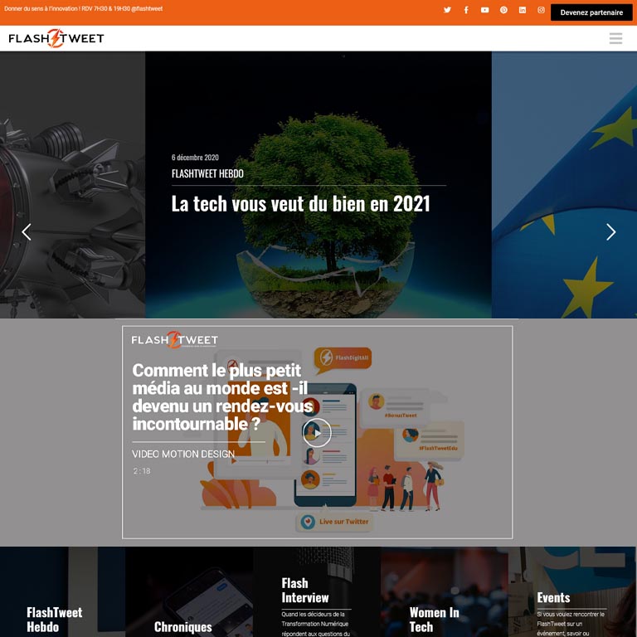Click the 2:18 video duration
Viewport: 637px width, 637px height.
(x=142, y=471)
